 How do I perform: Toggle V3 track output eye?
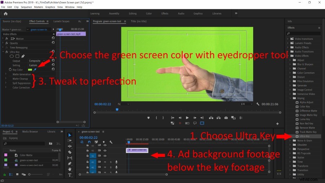pyautogui.click(x=105, y=145)
